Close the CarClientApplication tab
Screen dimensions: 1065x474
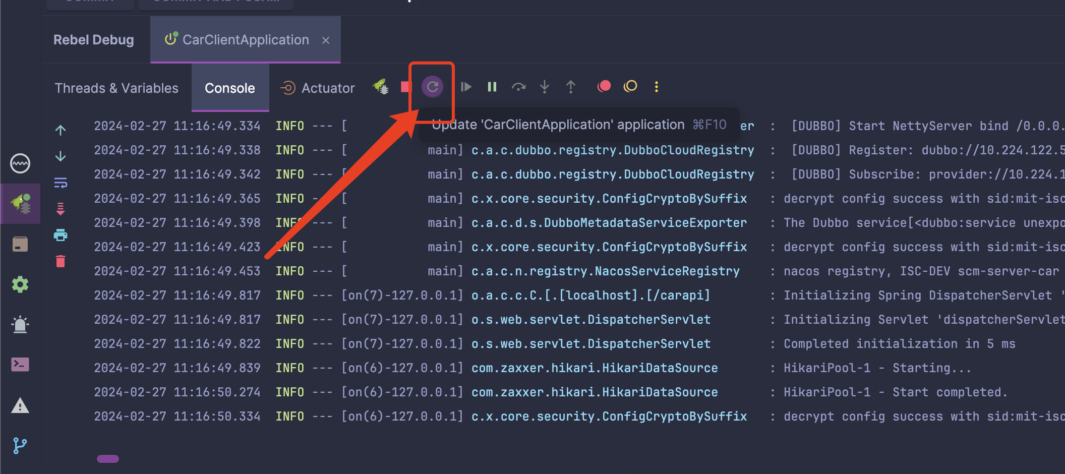pos(326,40)
